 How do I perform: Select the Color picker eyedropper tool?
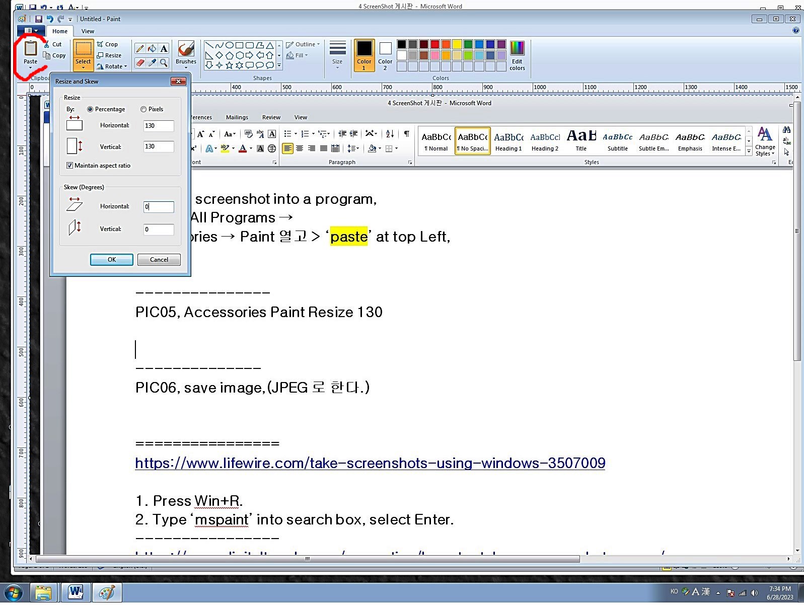tap(152, 63)
